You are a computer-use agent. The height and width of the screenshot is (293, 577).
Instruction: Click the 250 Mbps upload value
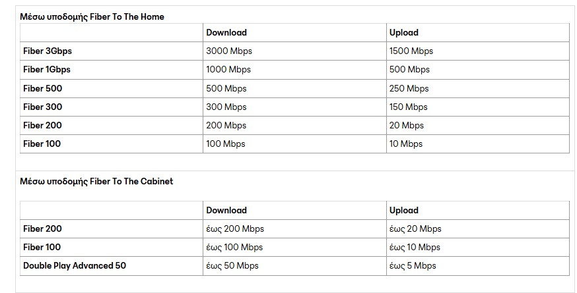[x=409, y=88]
